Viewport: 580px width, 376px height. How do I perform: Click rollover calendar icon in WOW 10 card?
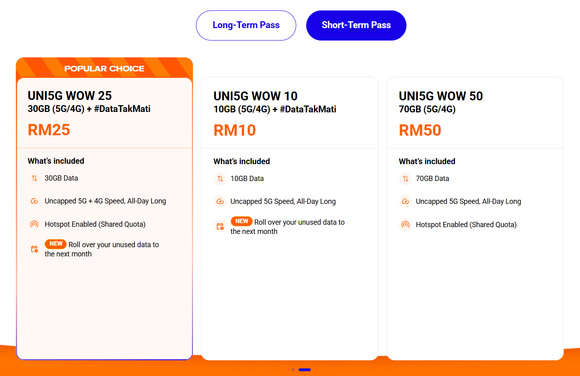[x=220, y=227]
